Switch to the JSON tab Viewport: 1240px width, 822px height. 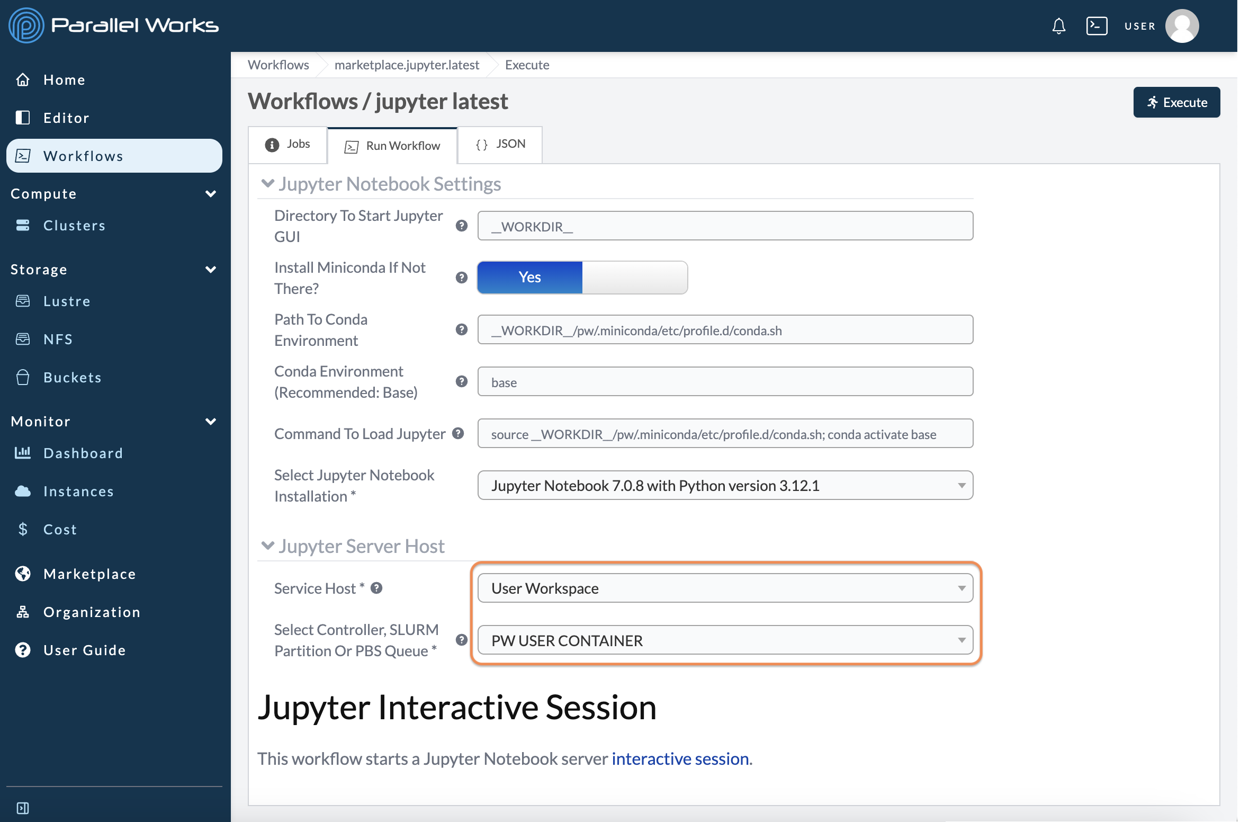(x=500, y=145)
